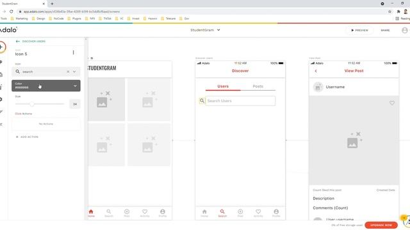Image resolution: width=410 pixels, height=230 pixels.
Task: Open the Color dropdown
Action: click(46, 86)
